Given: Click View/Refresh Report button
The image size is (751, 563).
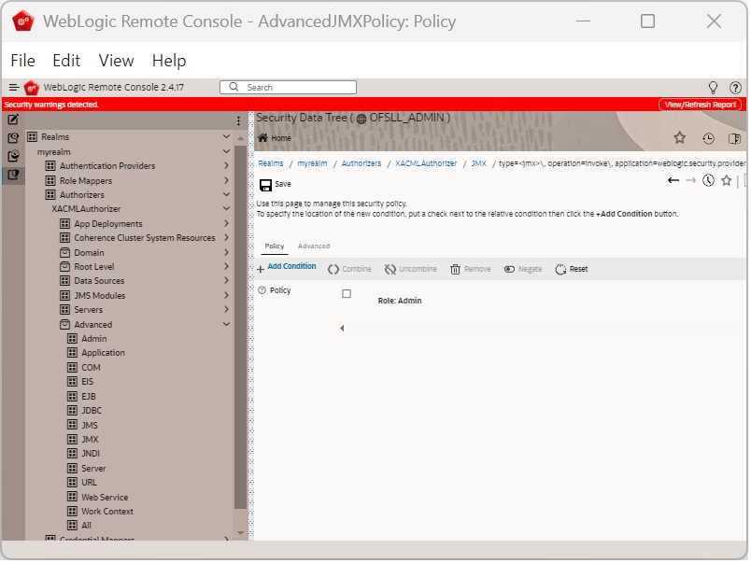Looking at the screenshot, I should (702, 105).
